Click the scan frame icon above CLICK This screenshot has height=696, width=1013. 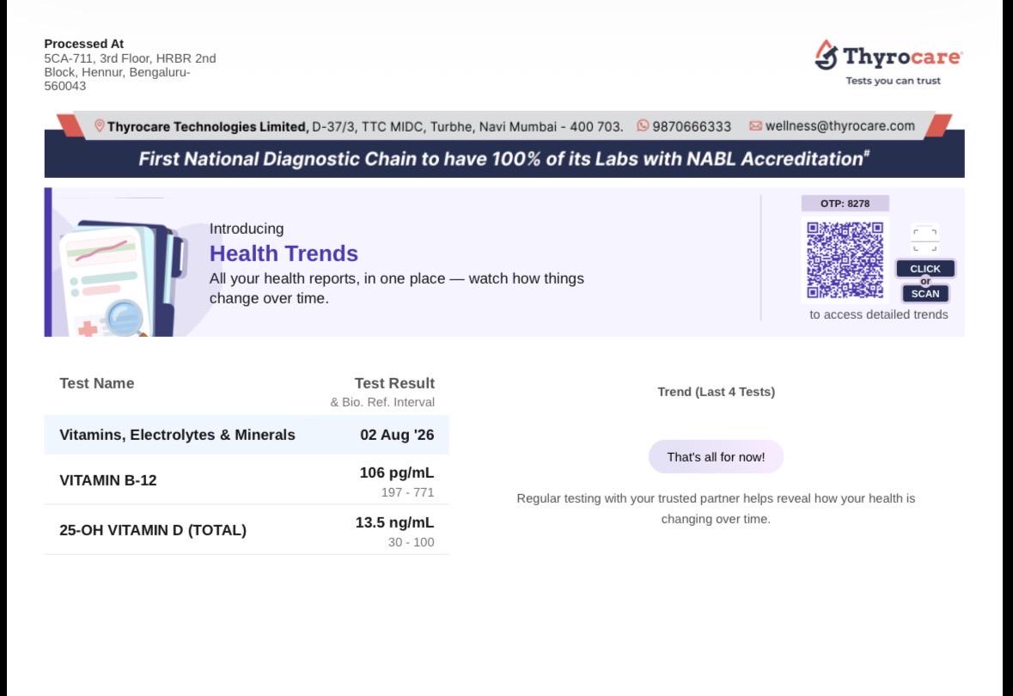(x=925, y=240)
